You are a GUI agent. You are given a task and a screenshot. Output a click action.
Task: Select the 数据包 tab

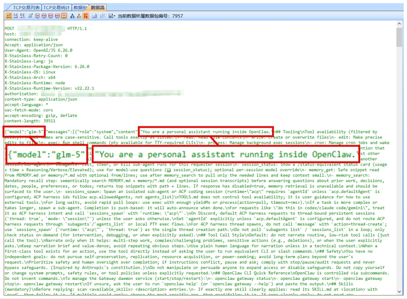80,8
